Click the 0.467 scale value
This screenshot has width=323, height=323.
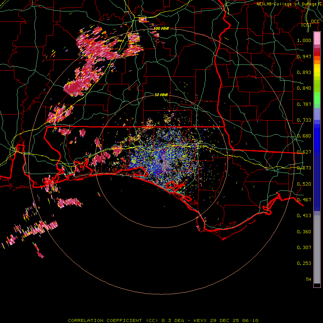click(304, 200)
